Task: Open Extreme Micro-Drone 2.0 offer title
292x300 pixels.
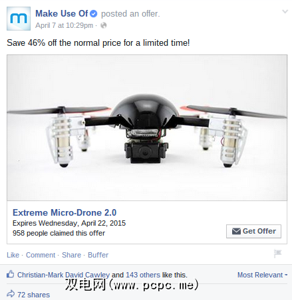Action: (x=65, y=212)
